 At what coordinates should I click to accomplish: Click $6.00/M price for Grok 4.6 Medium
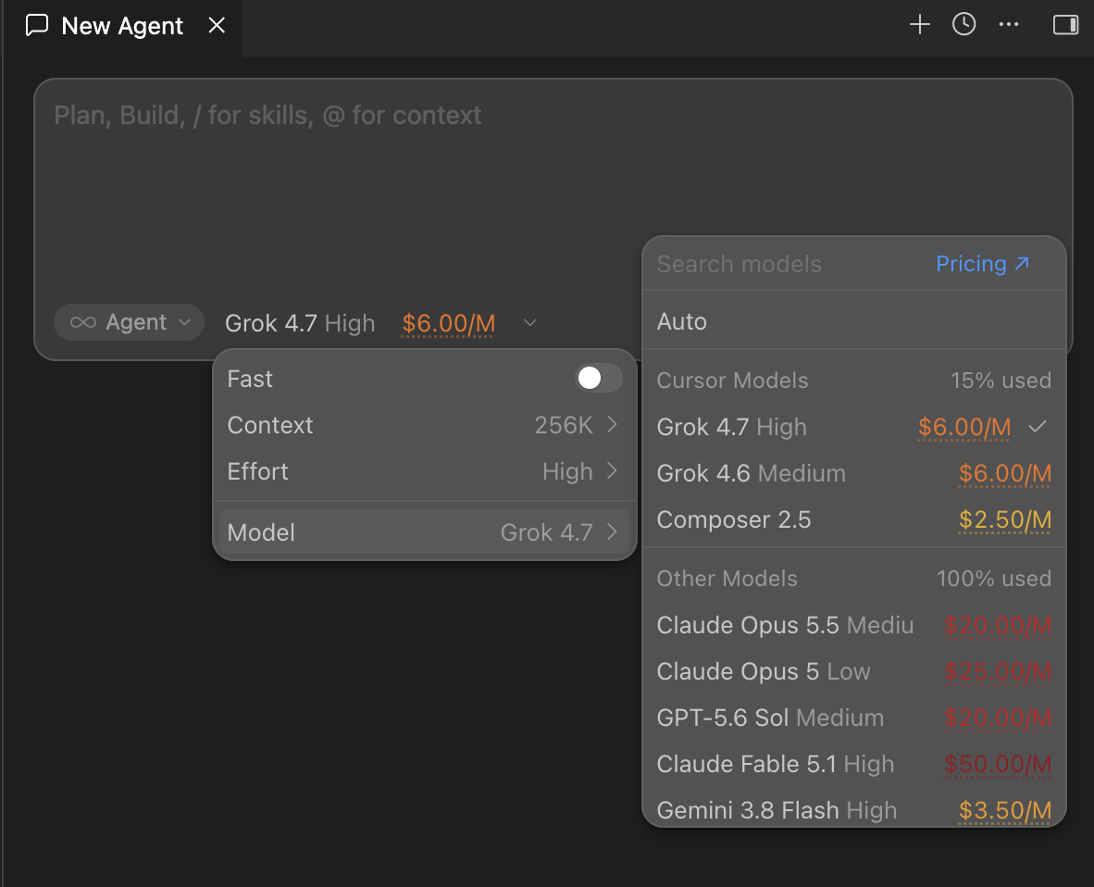point(1005,473)
